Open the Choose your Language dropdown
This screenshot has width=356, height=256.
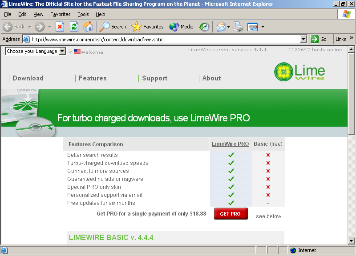[36, 51]
